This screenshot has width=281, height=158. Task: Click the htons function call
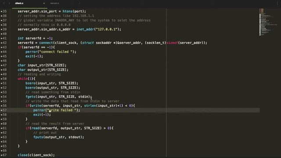pos(67,11)
